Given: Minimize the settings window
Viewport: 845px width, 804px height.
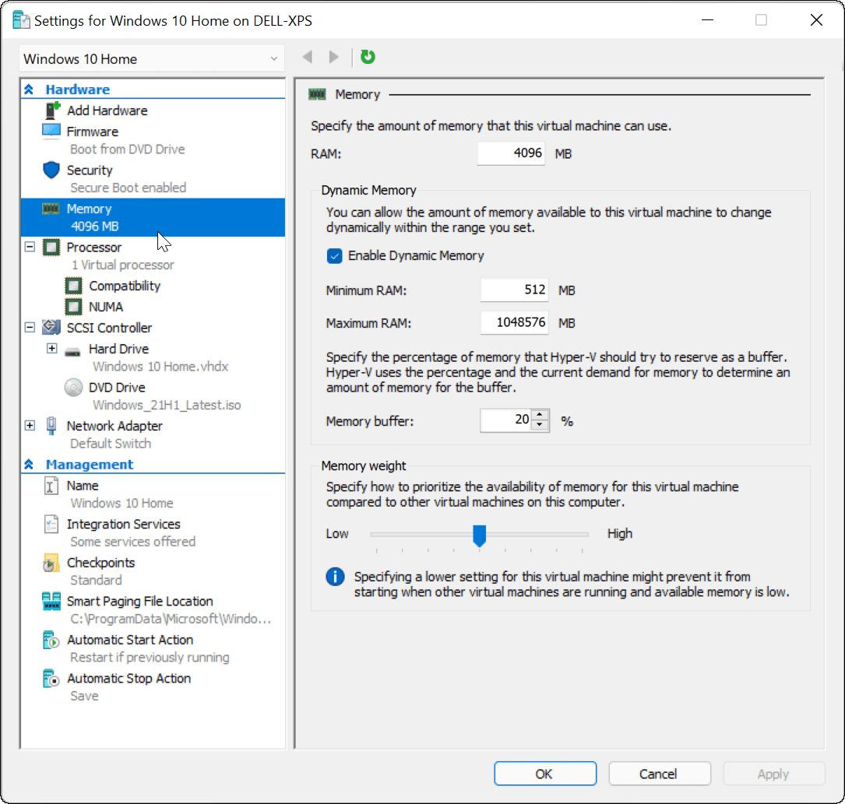Looking at the screenshot, I should pos(707,20).
